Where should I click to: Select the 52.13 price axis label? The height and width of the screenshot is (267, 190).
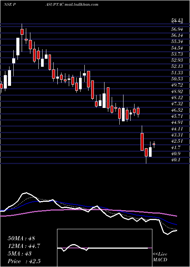tap(177, 67)
